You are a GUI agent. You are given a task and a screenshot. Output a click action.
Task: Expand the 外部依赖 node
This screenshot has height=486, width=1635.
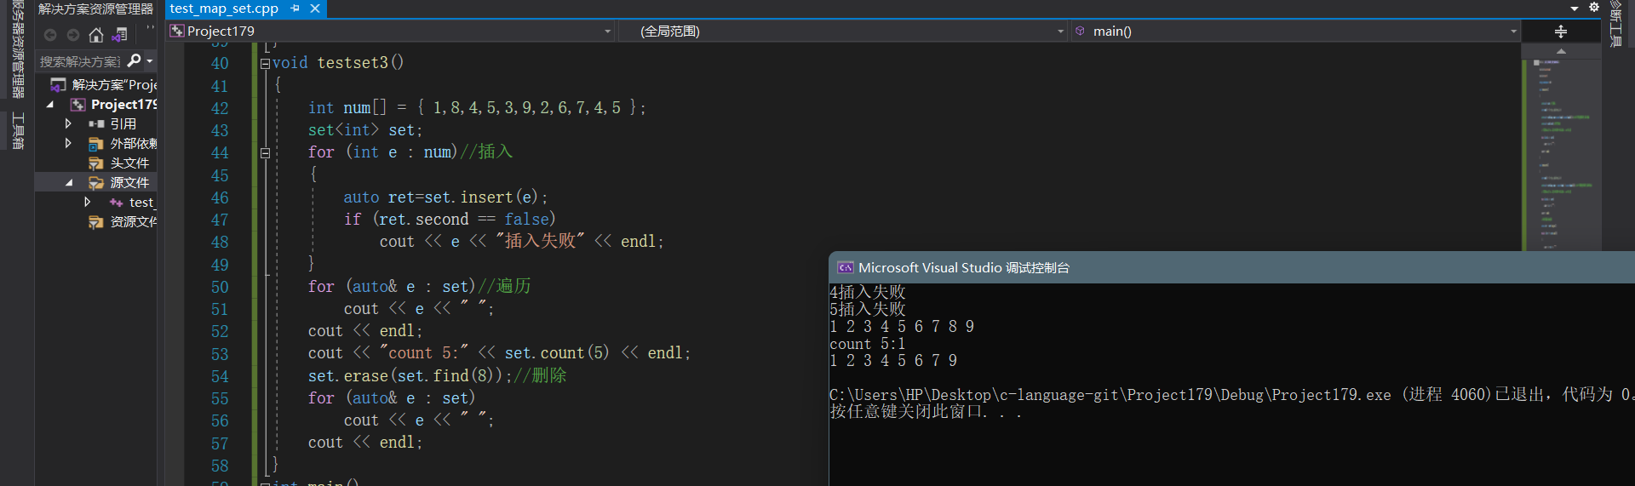click(68, 143)
